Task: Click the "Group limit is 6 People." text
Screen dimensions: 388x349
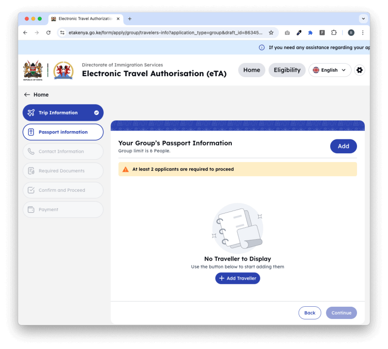Action: pos(144,151)
